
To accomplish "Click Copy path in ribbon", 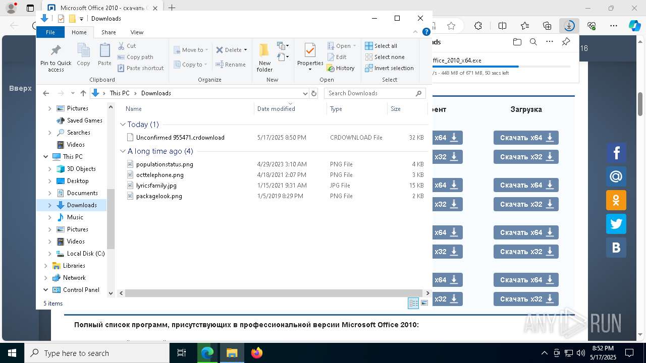I will click(135, 57).
